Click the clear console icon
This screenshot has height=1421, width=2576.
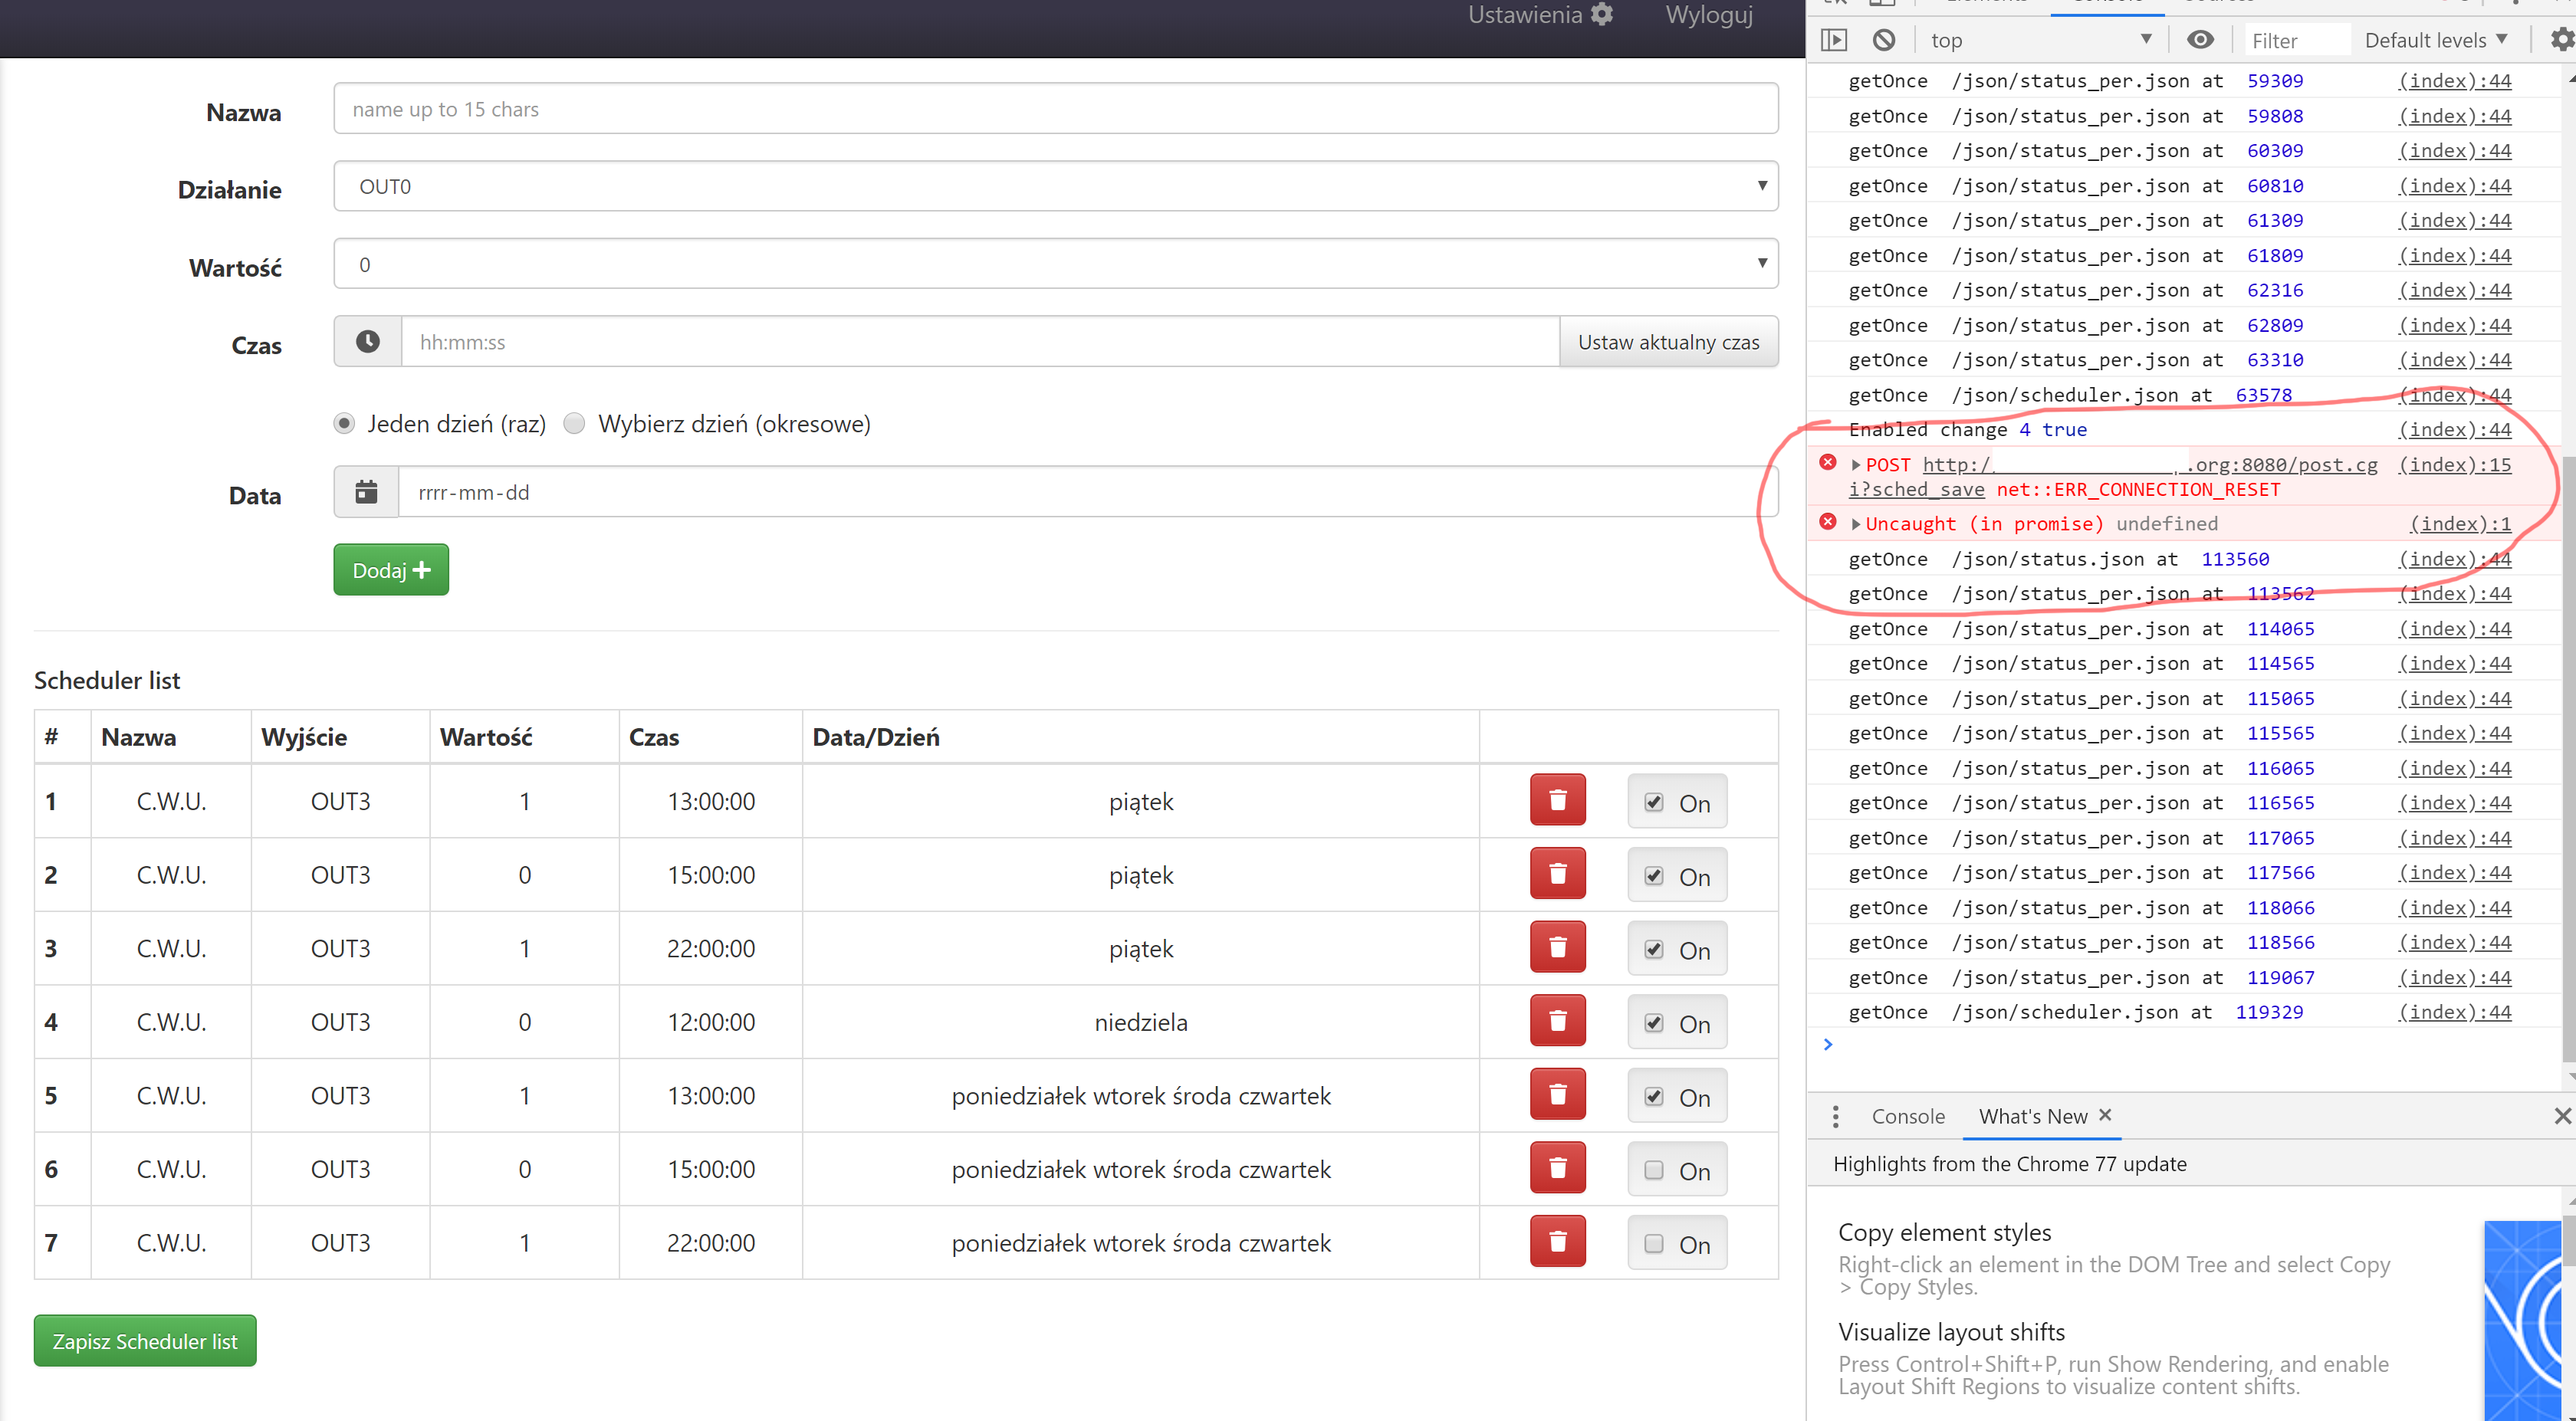tap(1884, 40)
